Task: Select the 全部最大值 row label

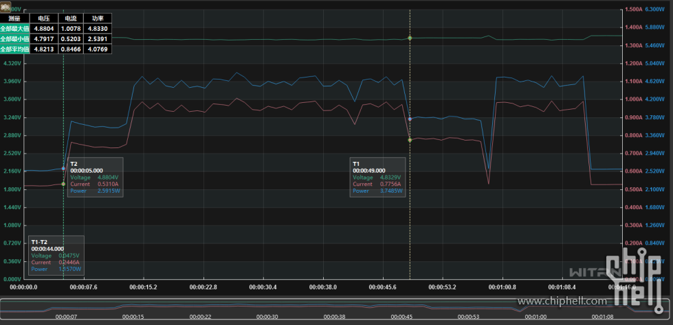Action: [x=14, y=29]
